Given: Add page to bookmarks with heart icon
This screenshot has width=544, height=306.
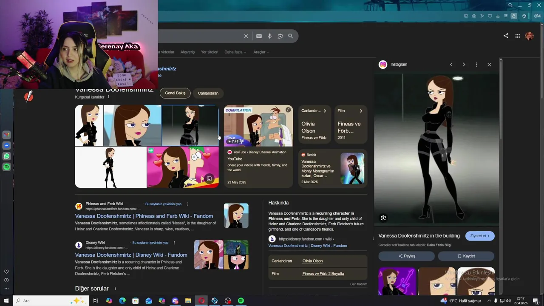Looking at the screenshot, I should [x=490, y=16].
